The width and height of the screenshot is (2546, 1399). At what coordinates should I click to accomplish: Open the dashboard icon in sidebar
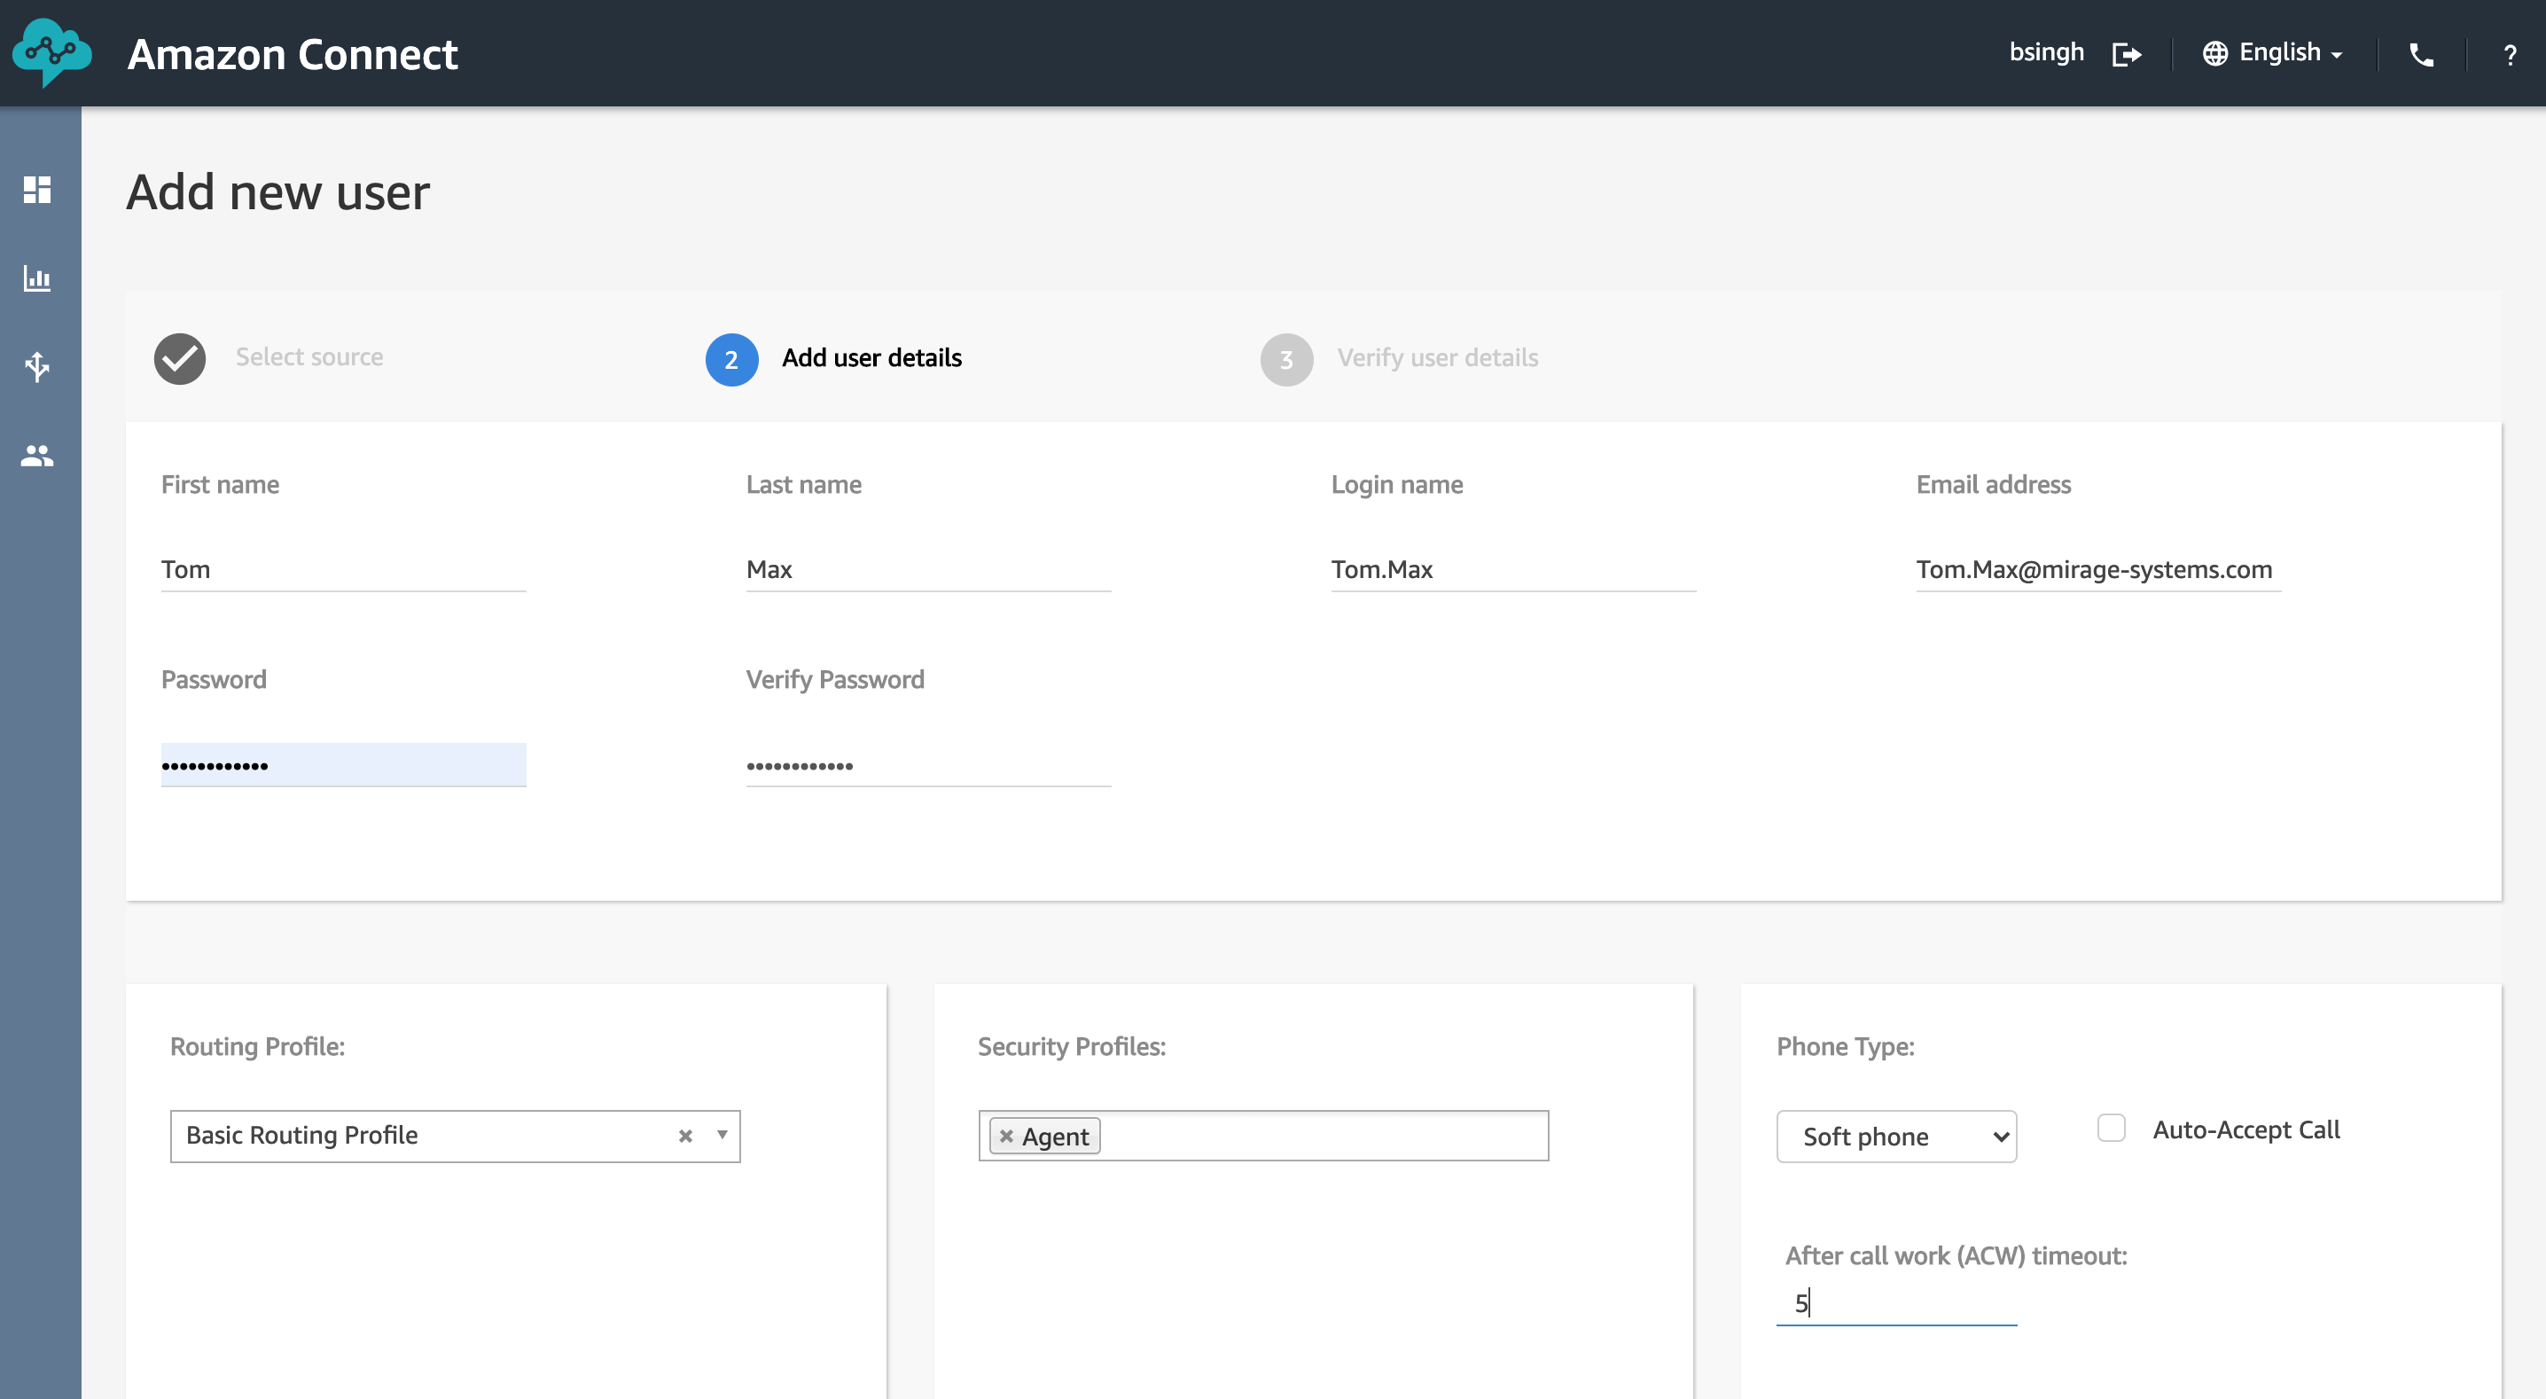(x=37, y=189)
